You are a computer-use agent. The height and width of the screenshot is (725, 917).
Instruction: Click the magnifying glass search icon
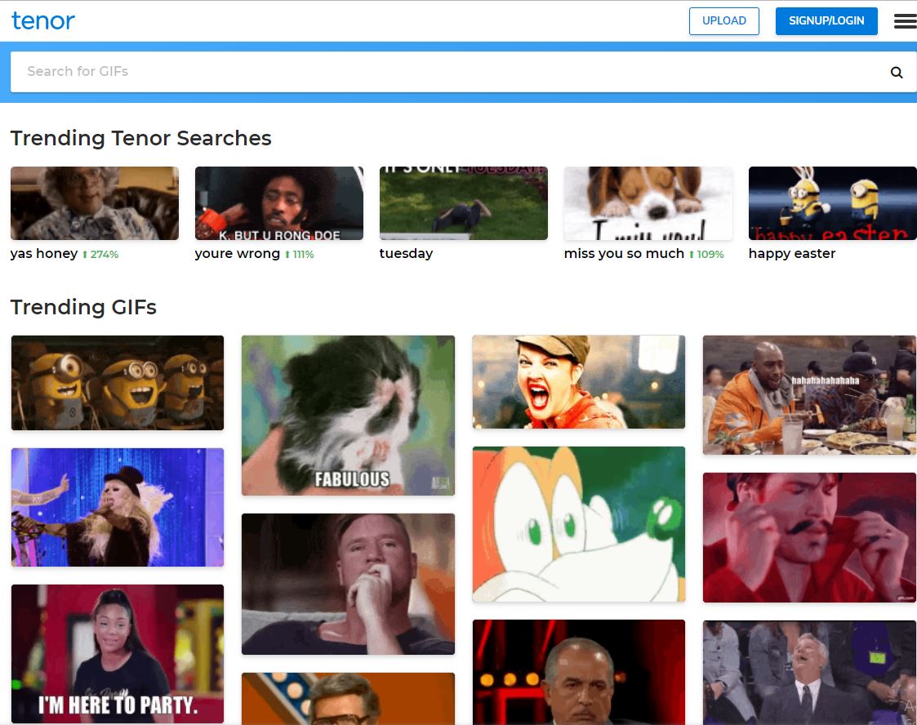tap(896, 73)
